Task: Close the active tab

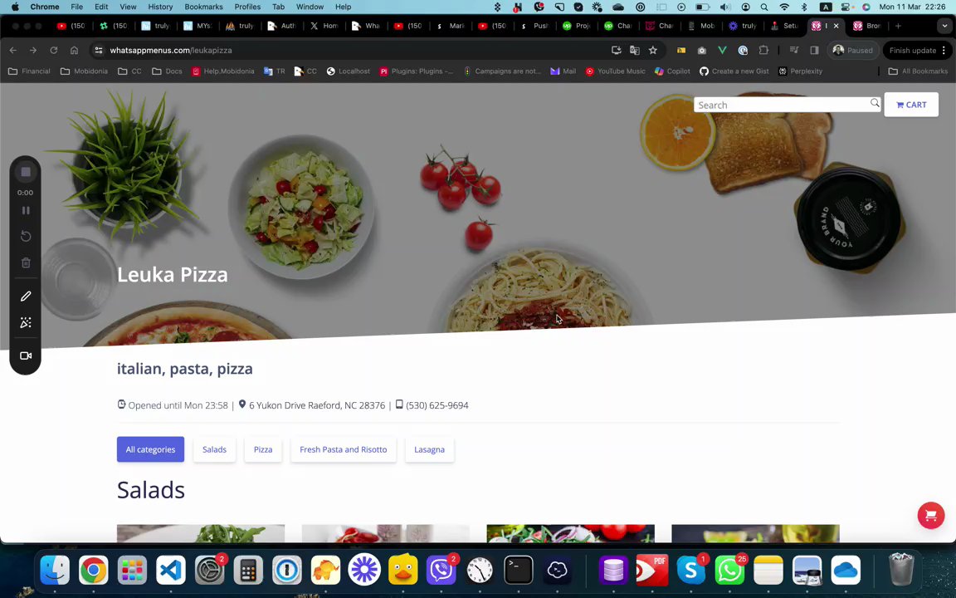Action: (x=836, y=26)
